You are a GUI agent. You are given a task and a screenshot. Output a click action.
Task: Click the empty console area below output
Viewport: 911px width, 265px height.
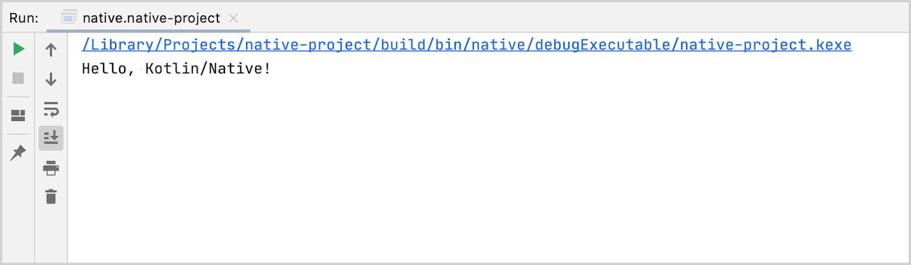click(489, 171)
